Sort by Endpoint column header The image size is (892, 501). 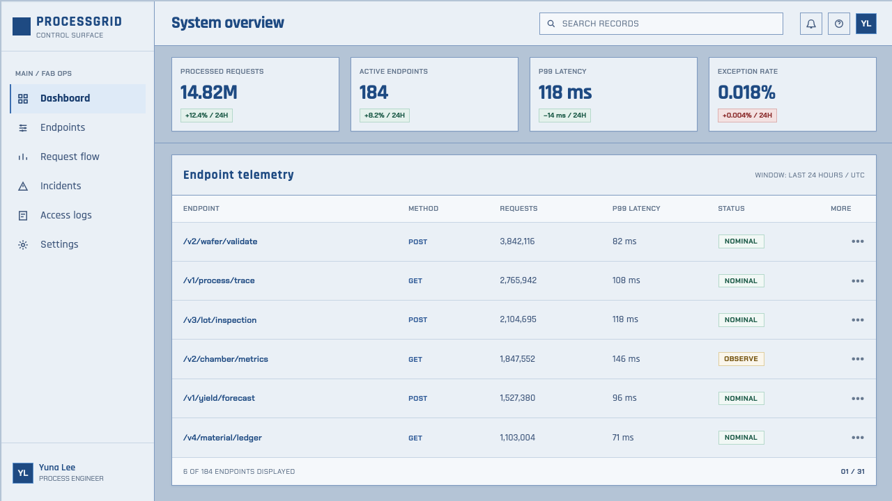click(x=201, y=209)
